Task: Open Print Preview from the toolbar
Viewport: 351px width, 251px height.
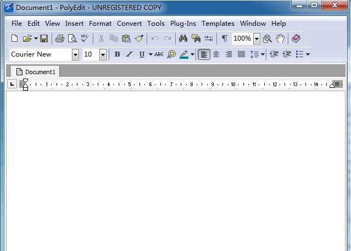Action: click(72, 38)
